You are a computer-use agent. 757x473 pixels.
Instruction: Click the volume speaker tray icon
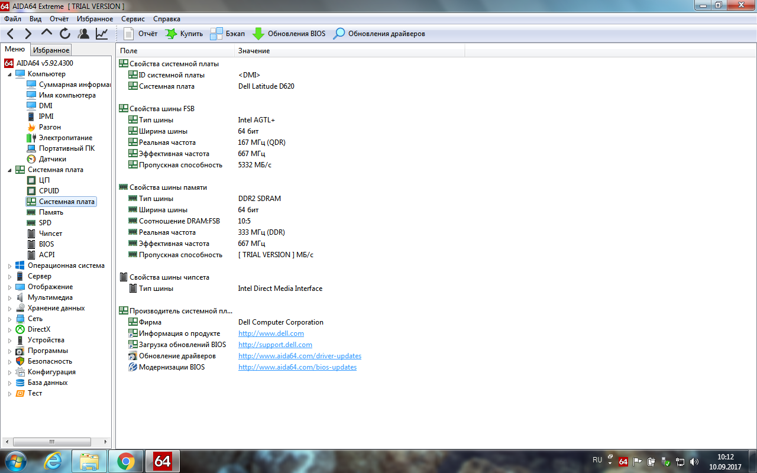coord(694,461)
